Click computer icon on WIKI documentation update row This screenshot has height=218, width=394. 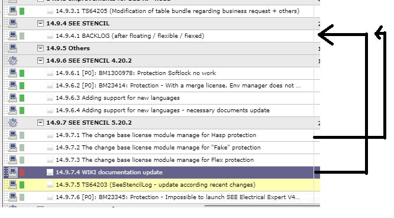13,173
